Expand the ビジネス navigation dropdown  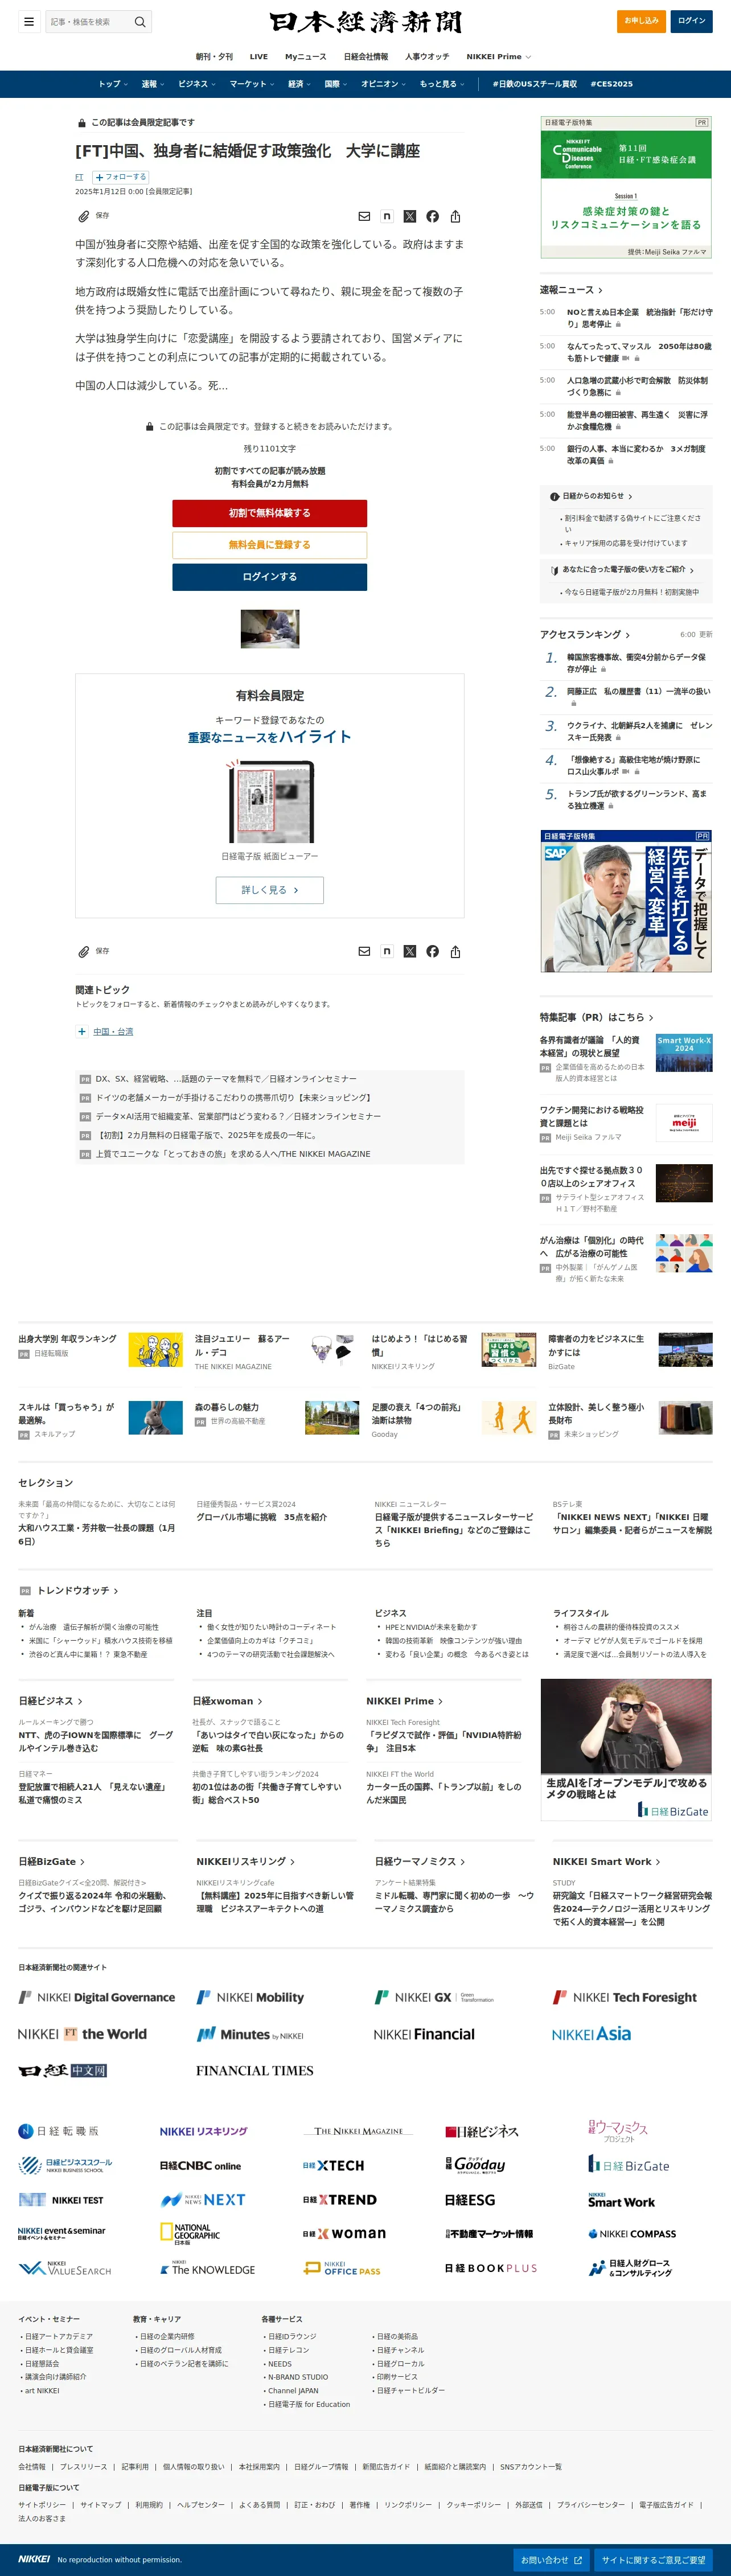[197, 84]
